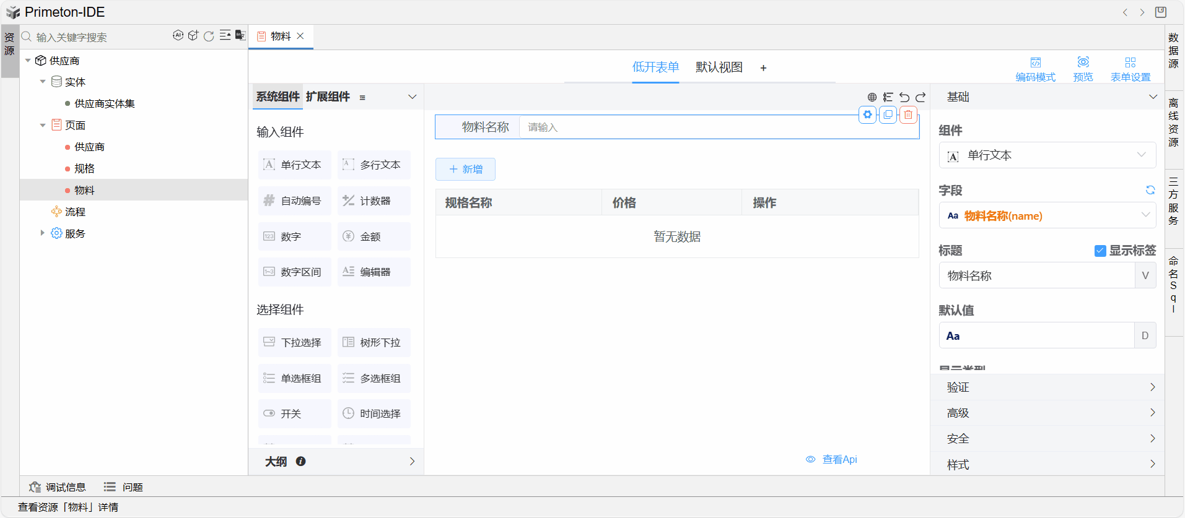This screenshot has height=518, width=1185.
Task: Switch to the 默认视图 tab
Action: pos(719,67)
